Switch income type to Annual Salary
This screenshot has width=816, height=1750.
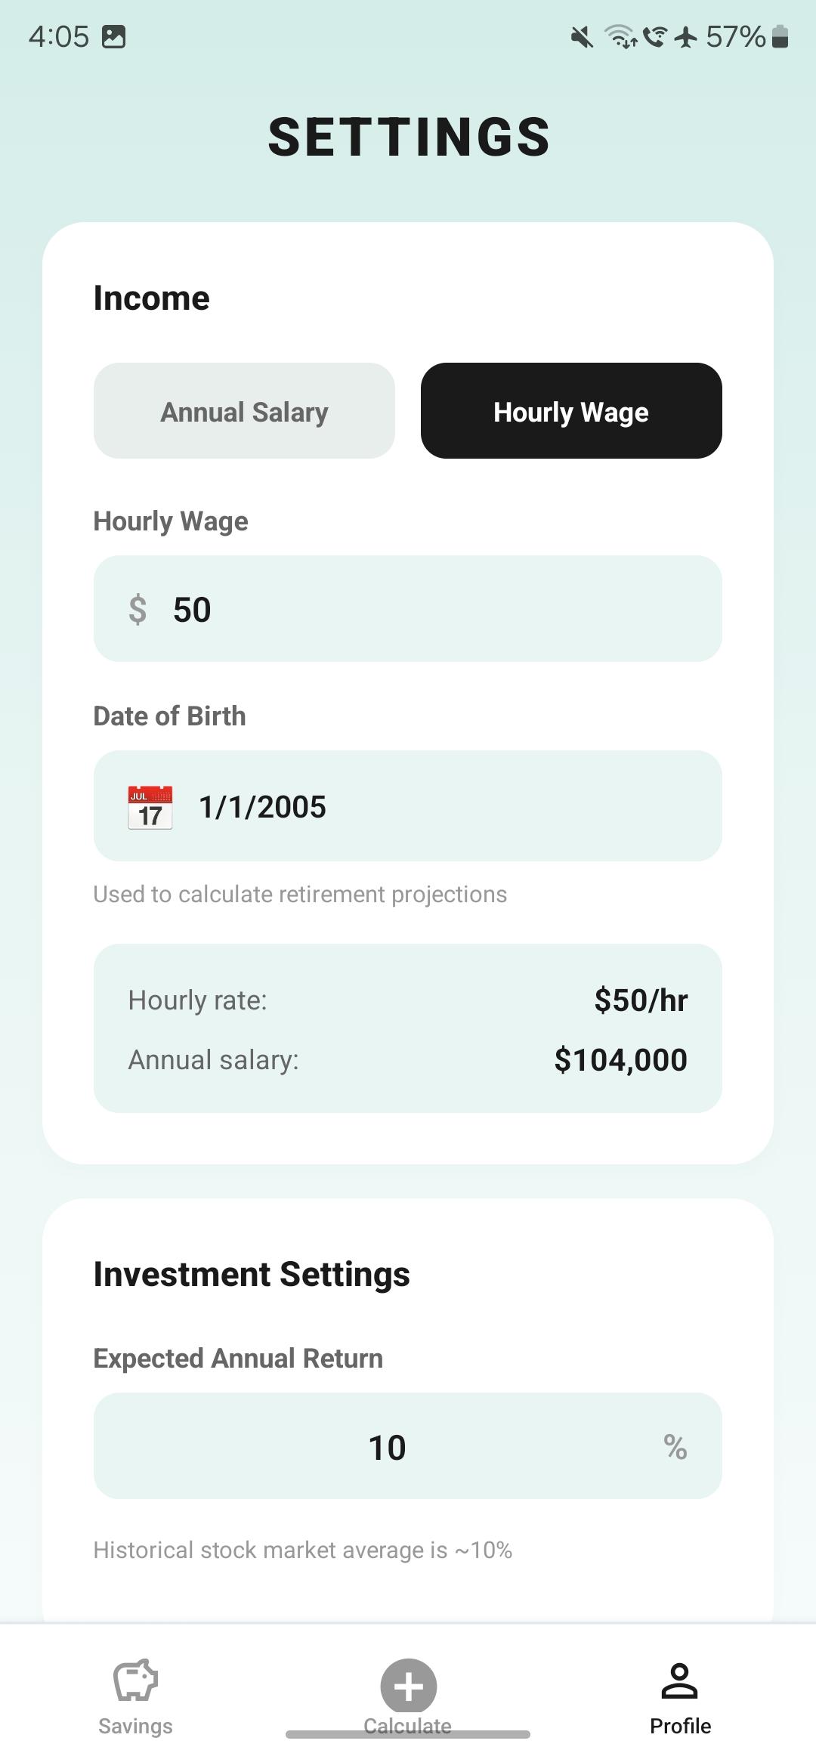coord(244,411)
